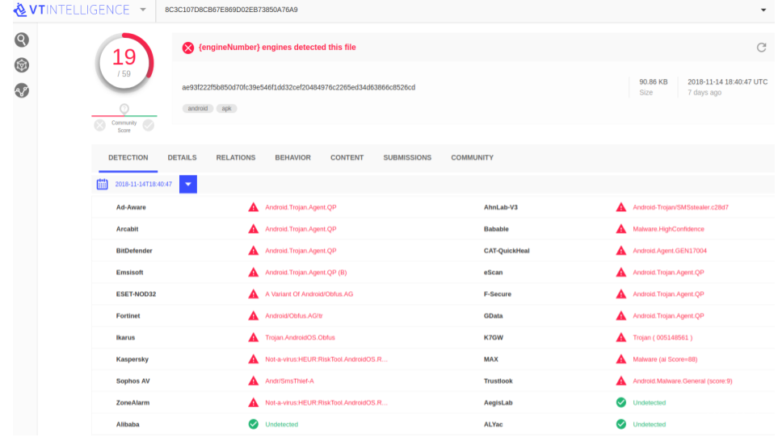
Task: Switch to the Details tab
Action: point(182,158)
